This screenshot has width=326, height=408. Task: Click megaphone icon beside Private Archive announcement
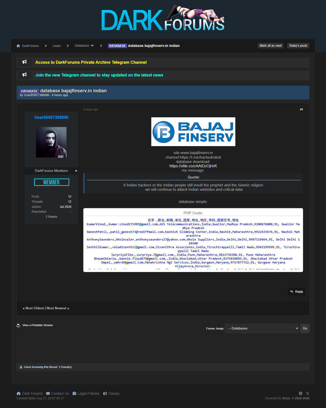24,62
